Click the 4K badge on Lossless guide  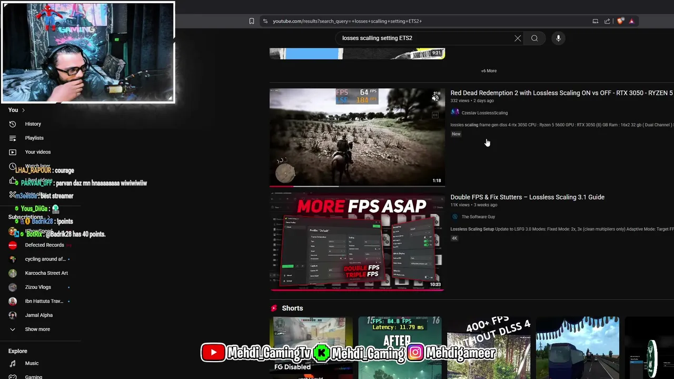(x=454, y=238)
